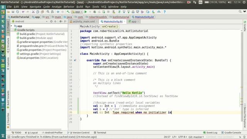Open the Android Profiler button
Image resolution: width=247 pixels, height=139 pixels.
point(52,132)
